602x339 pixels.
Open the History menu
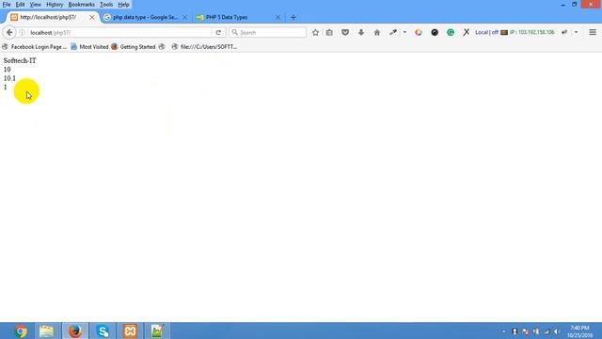click(55, 5)
